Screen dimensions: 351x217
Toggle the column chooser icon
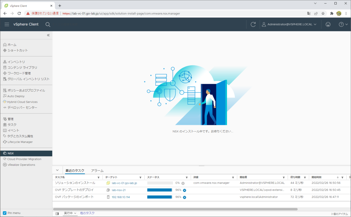[x=57, y=213]
